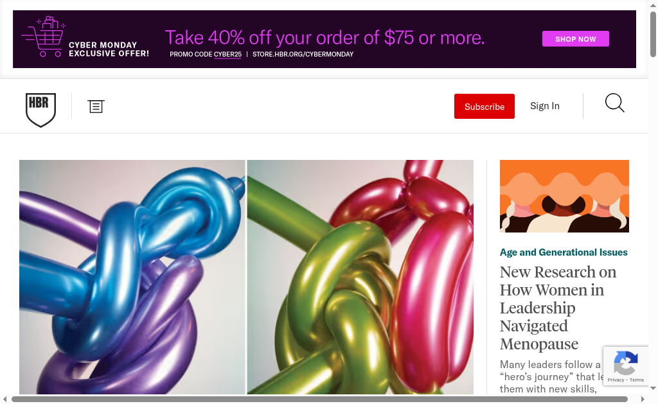Open the Age and Generational Issues topic
Screen dimensions: 658x404
coord(564,252)
